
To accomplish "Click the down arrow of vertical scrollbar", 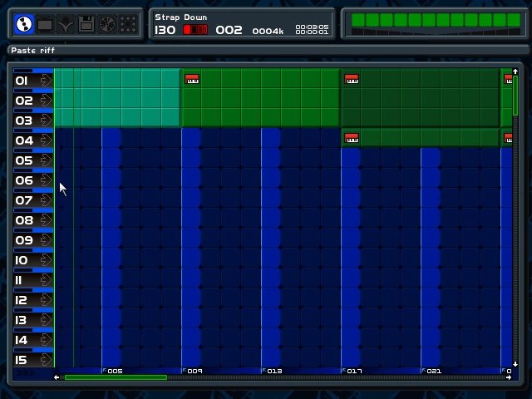I will (515, 364).
